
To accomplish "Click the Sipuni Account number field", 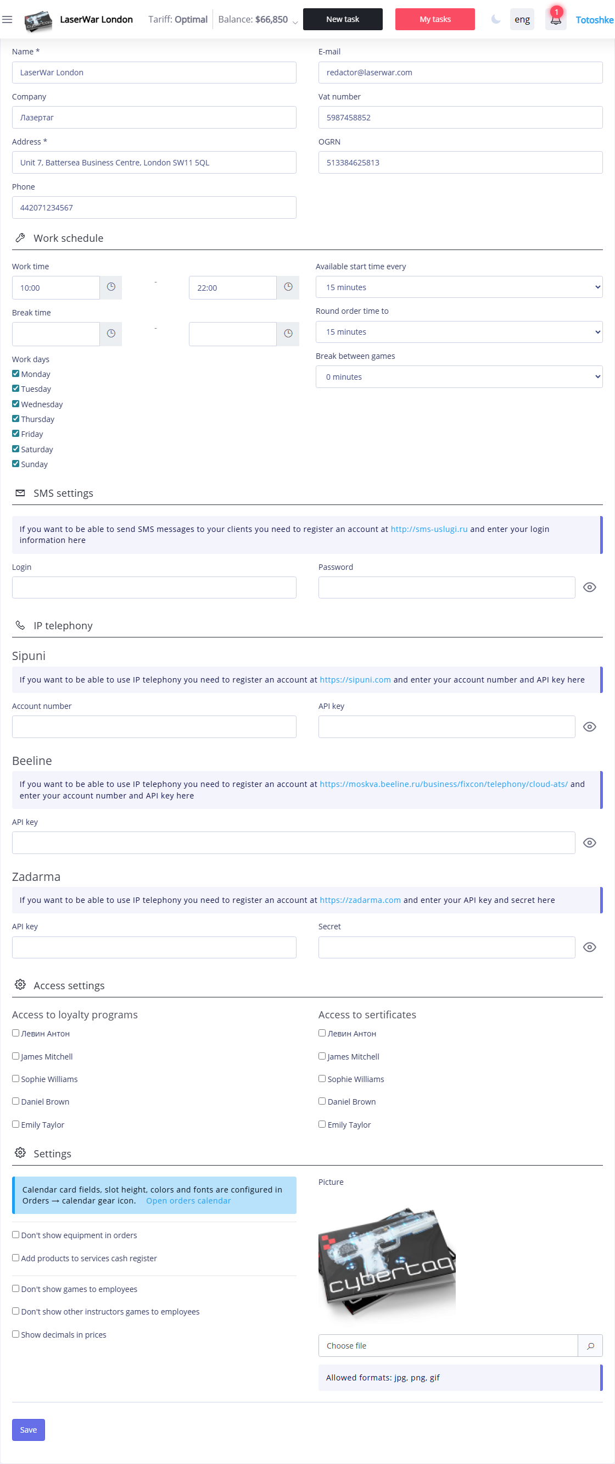I will 154,727.
